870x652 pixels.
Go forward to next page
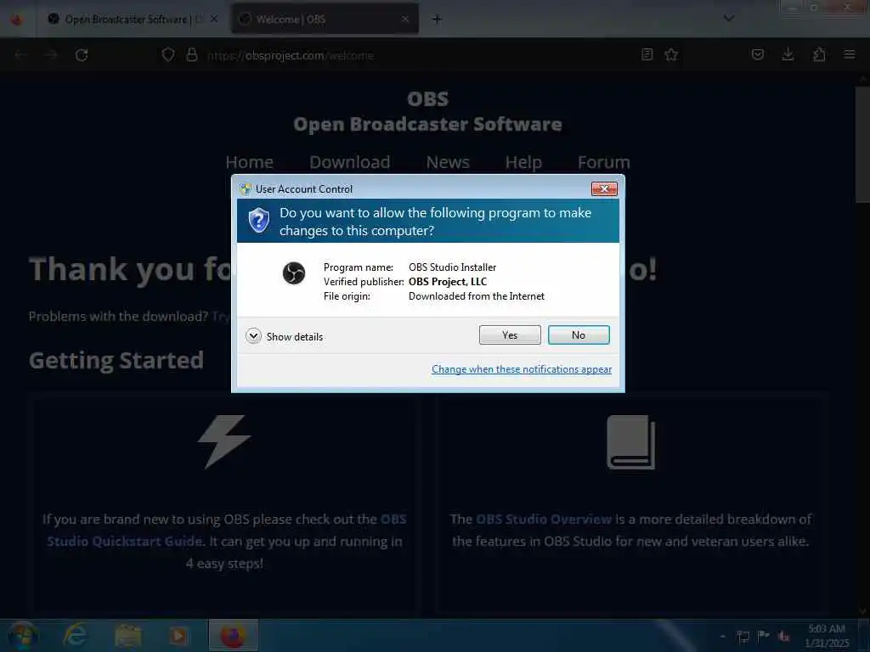click(x=51, y=55)
